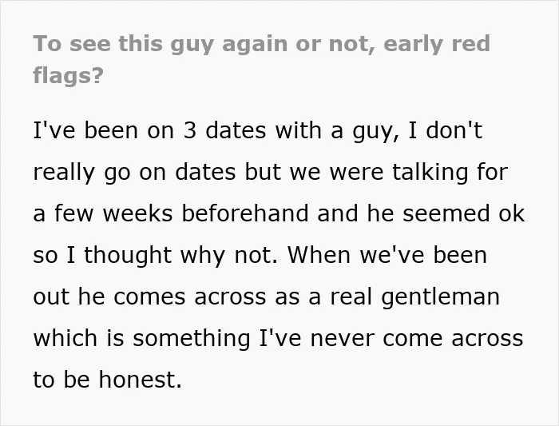The width and height of the screenshot is (559, 426).
Task: Click the phrase 'out he comes across'
Action: click(x=150, y=297)
